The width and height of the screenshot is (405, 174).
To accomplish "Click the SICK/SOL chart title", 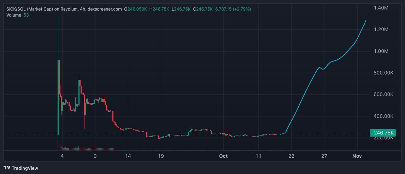I will tap(64, 9).
